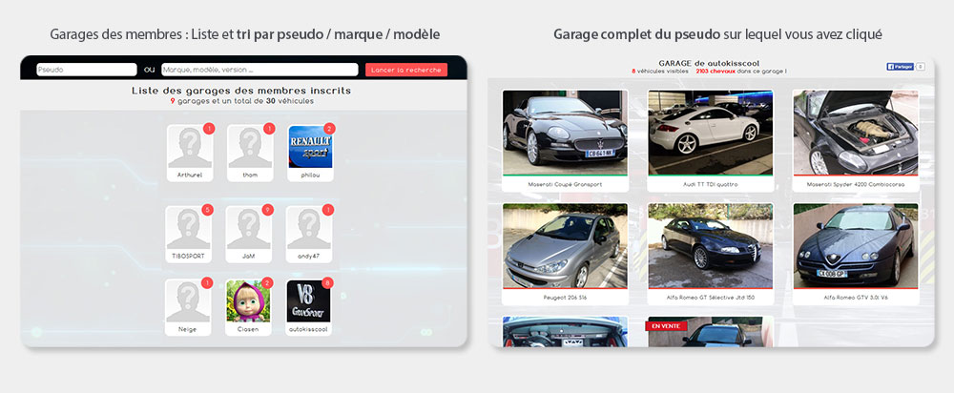The image size is (954, 393).
Task: Click the Marque, modèle, version input field
Action: pos(259,70)
